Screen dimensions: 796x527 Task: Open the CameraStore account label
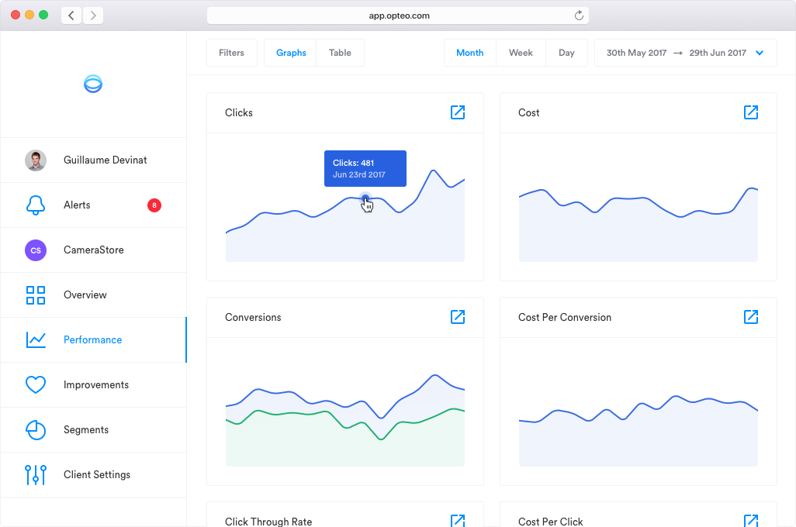tap(93, 250)
